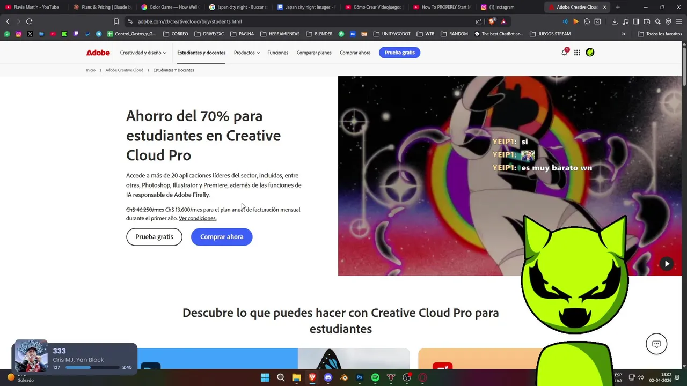Switch to the japan city night Buscar tab

point(238,7)
